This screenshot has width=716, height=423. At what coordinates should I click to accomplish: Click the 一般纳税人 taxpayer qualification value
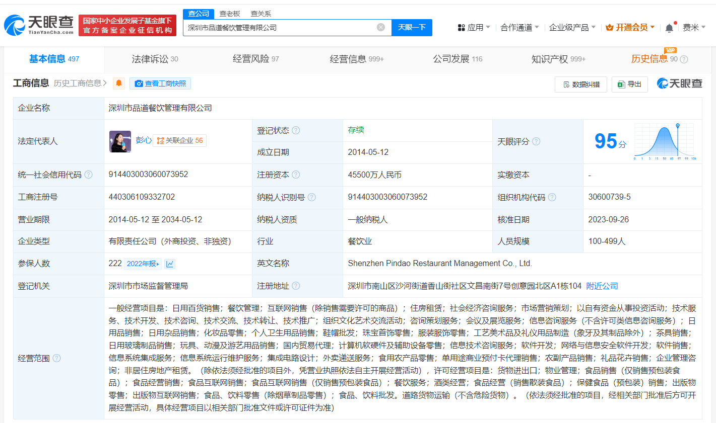coord(368,219)
